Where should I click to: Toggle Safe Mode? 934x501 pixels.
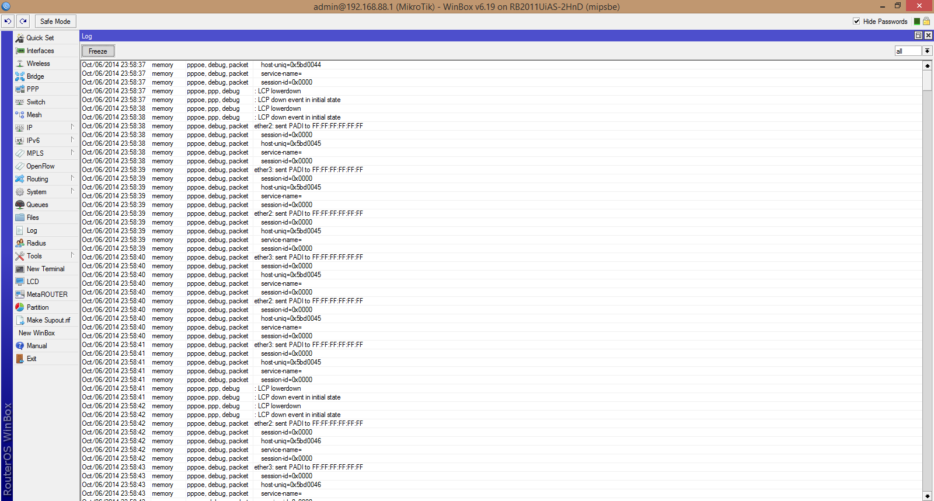click(x=55, y=22)
